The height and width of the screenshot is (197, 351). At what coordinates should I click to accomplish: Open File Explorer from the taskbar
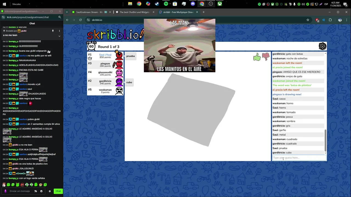click(130, 4)
